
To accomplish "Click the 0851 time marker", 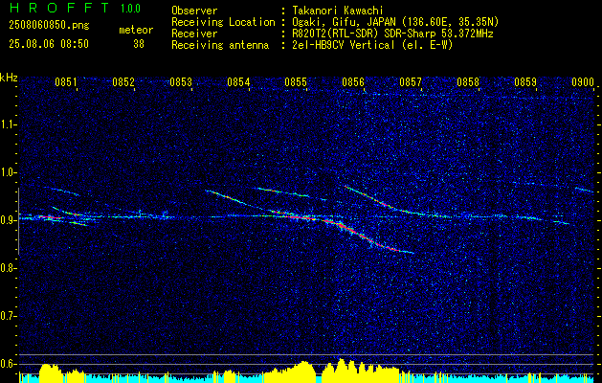I will coord(66,82).
